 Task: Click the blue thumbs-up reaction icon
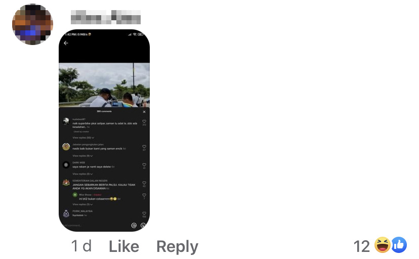(399, 245)
